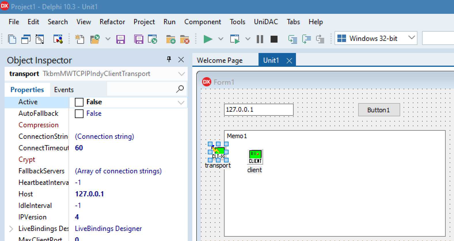The width and height of the screenshot is (454, 241).
Task: Click the LiveBindings Designer link
Action: 108,229
